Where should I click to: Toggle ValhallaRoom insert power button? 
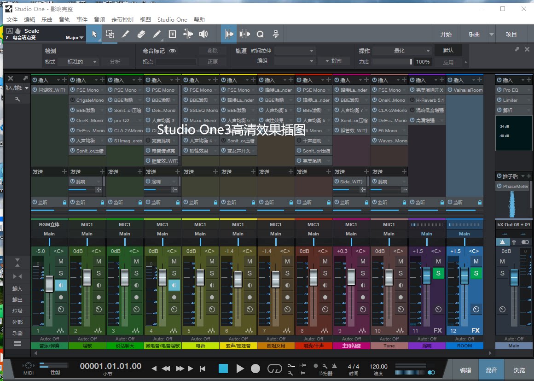click(450, 90)
